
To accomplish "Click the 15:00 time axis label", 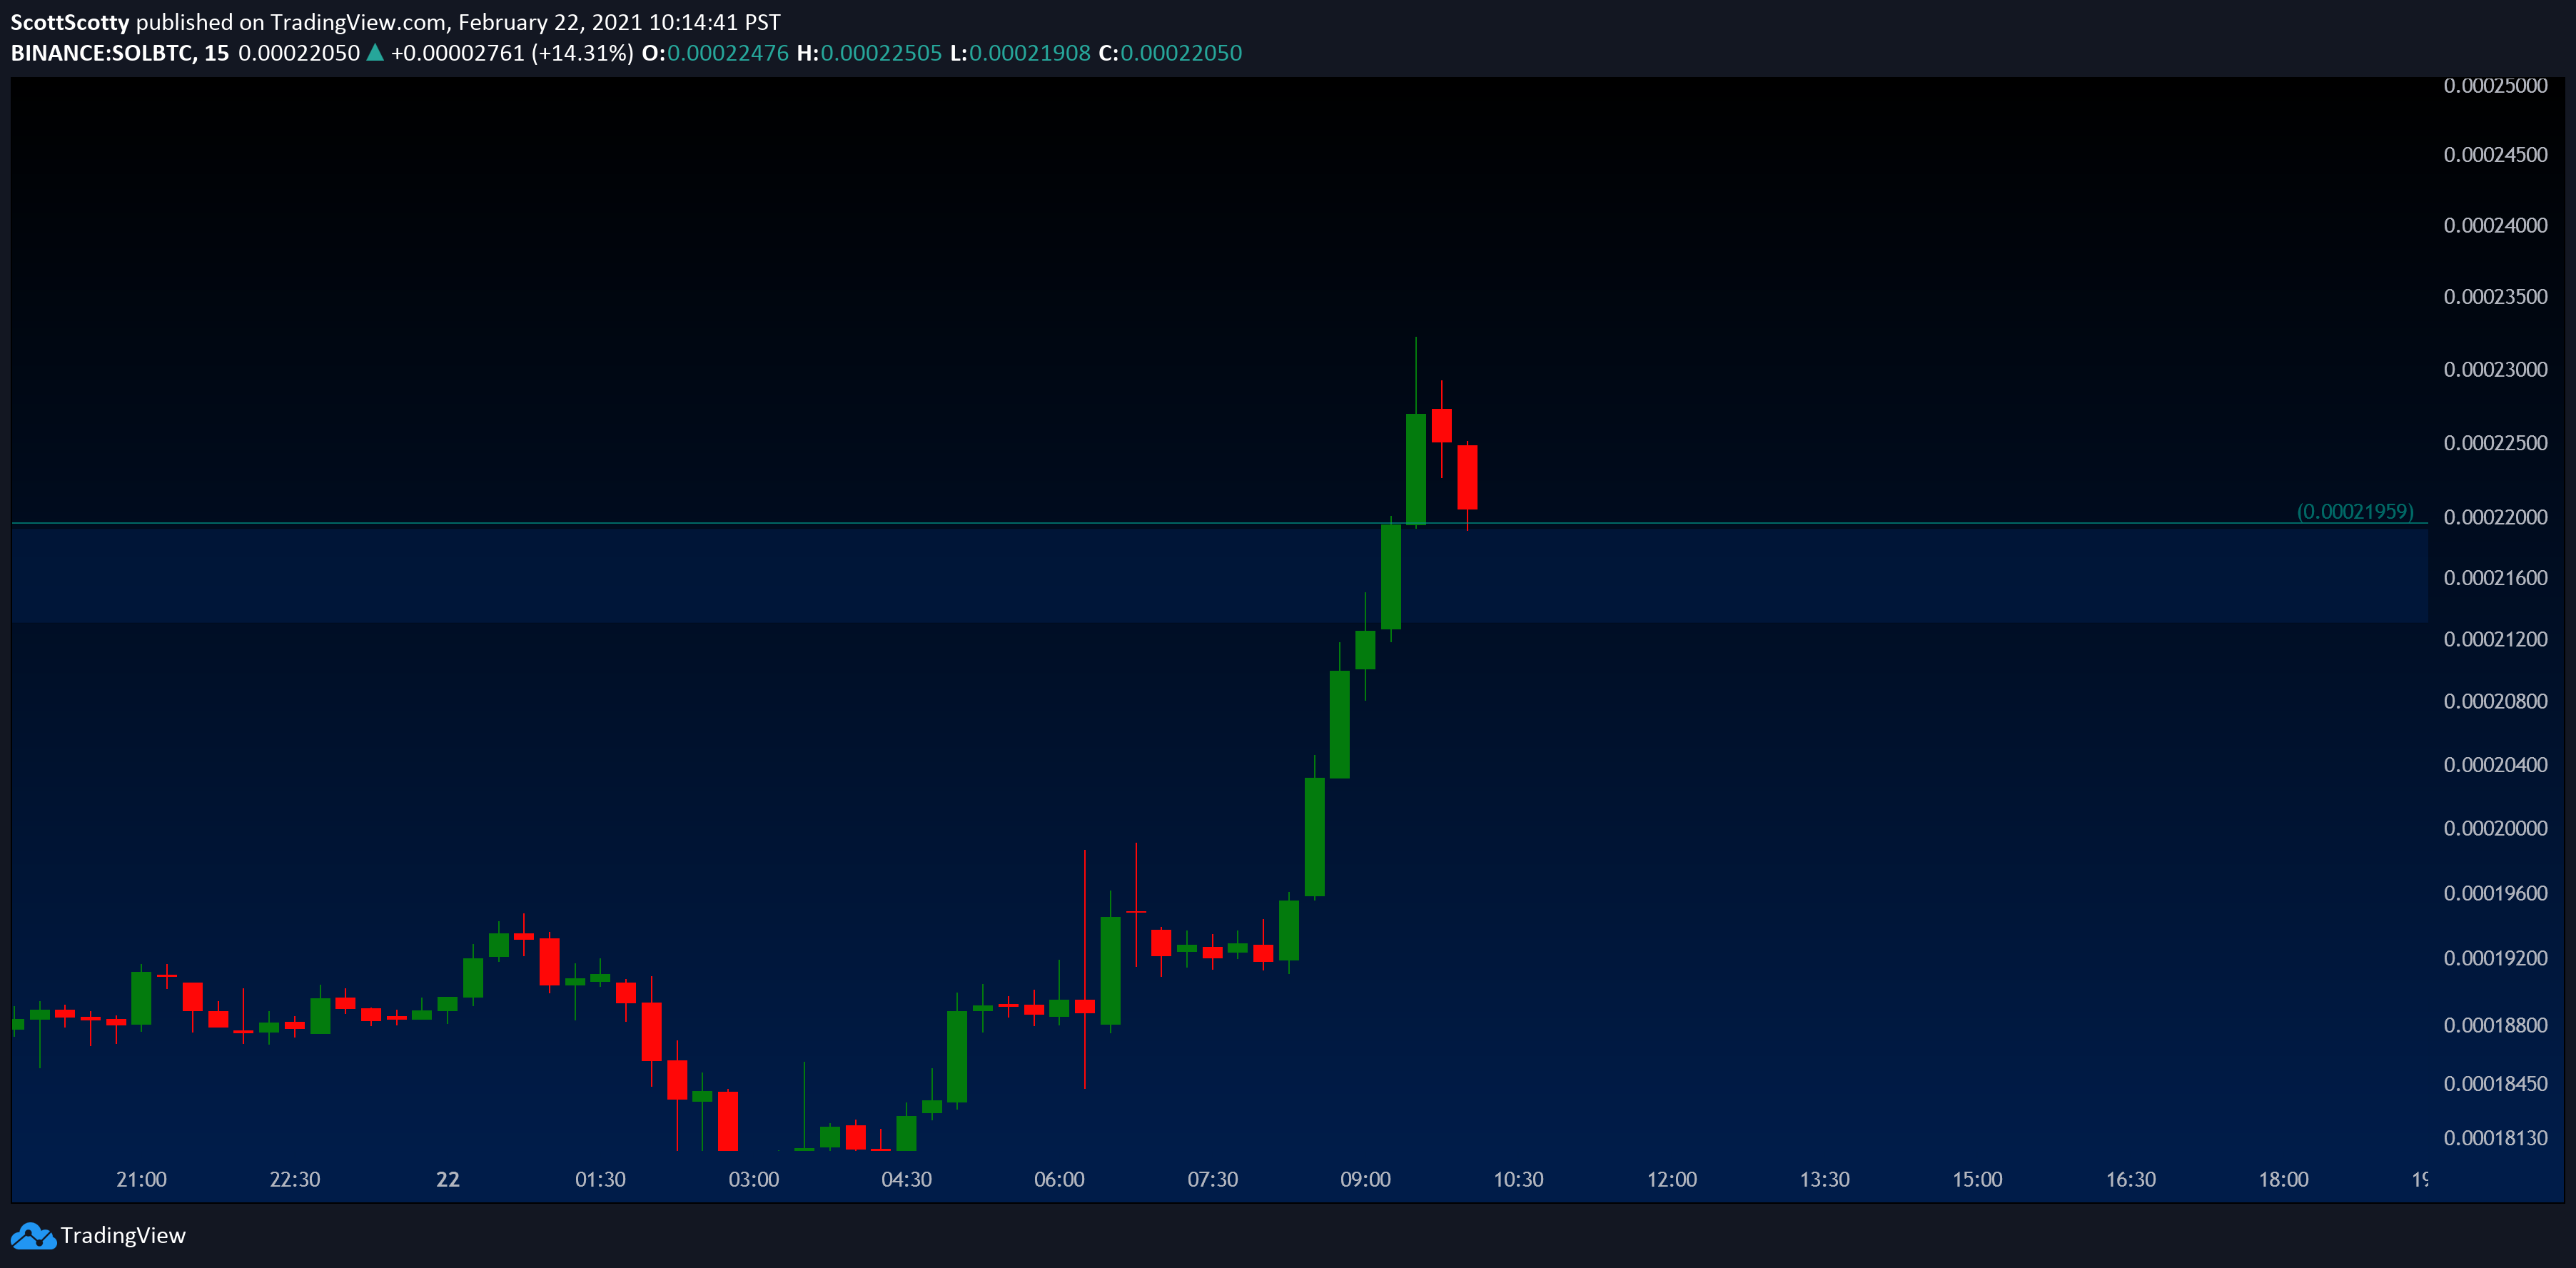I will coord(1977,1179).
